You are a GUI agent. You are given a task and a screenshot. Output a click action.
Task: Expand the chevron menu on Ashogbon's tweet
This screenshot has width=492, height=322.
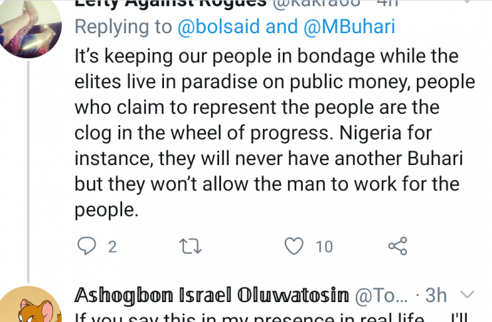[467, 294]
